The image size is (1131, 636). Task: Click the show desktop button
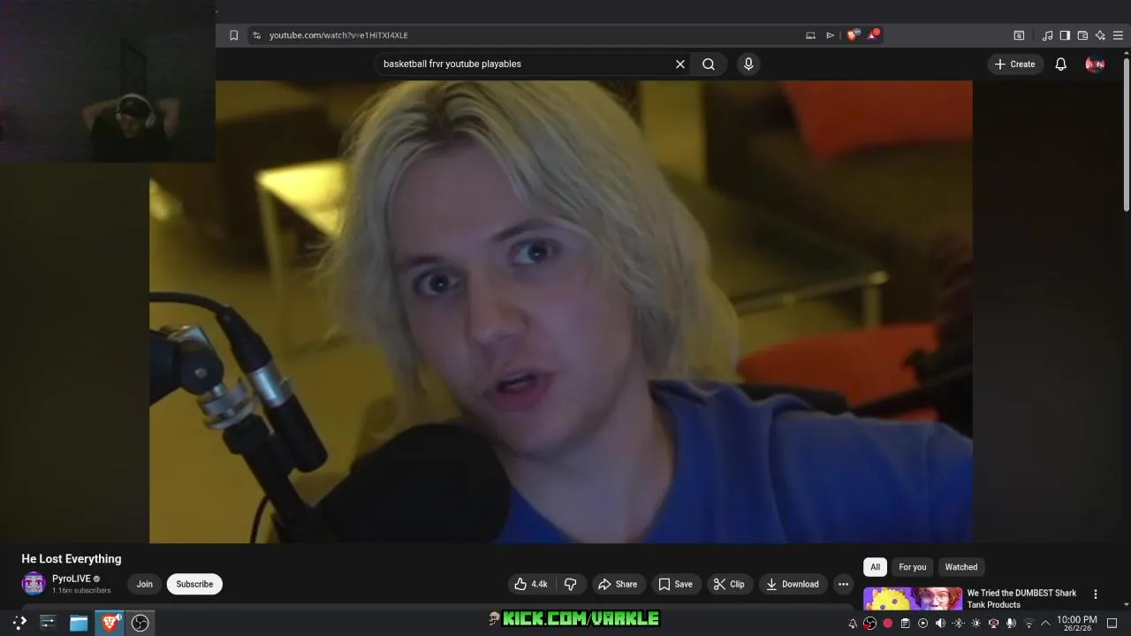pyautogui.click(x=1112, y=624)
